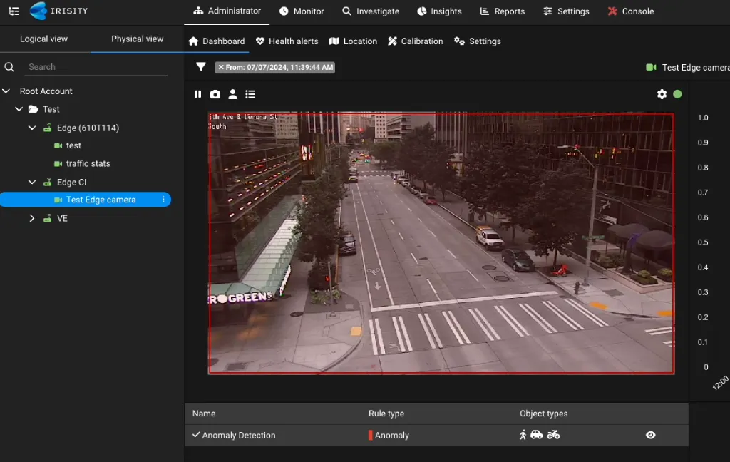Image resolution: width=730 pixels, height=462 pixels.
Task: Pause the live camera video feed
Action: [x=198, y=94]
